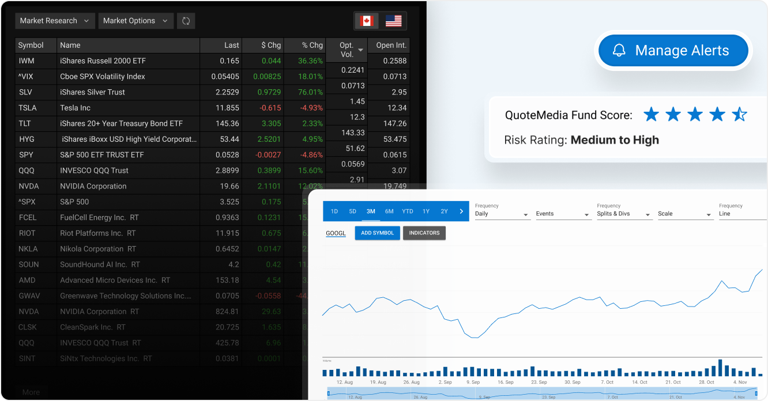This screenshot has height=401, width=768.
Task: Switch to the 3M chart tab
Action: coord(371,211)
